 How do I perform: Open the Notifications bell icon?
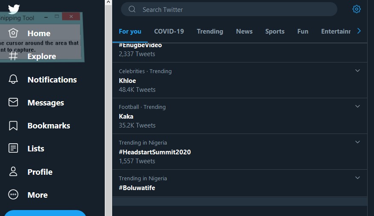click(13, 80)
